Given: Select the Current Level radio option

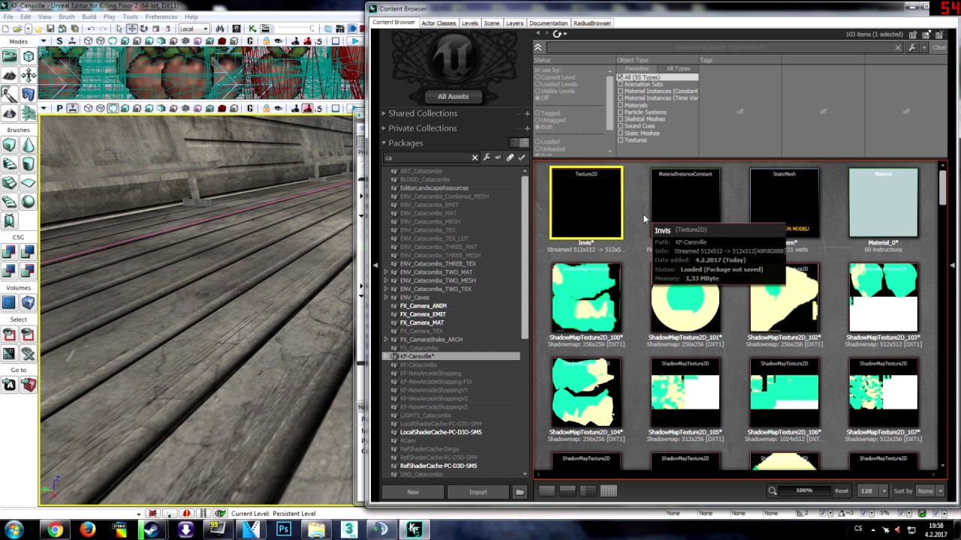Looking at the screenshot, I should point(537,77).
